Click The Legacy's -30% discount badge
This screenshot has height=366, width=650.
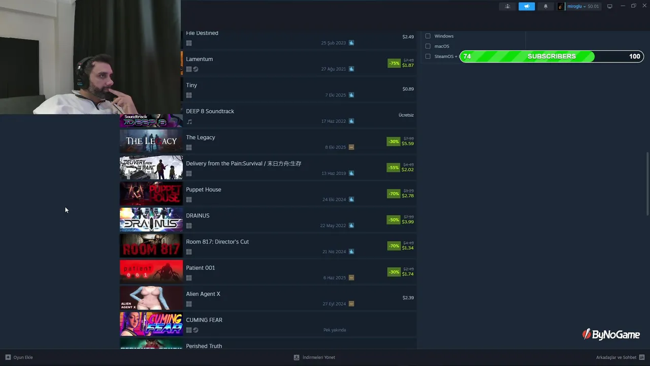coord(394,142)
